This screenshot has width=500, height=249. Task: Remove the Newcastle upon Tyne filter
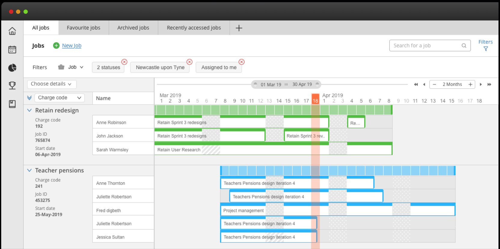pyautogui.click(x=189, y=62)
